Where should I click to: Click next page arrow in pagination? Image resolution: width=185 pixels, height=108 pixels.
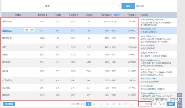pyautogui.click(x=132, y=104)
